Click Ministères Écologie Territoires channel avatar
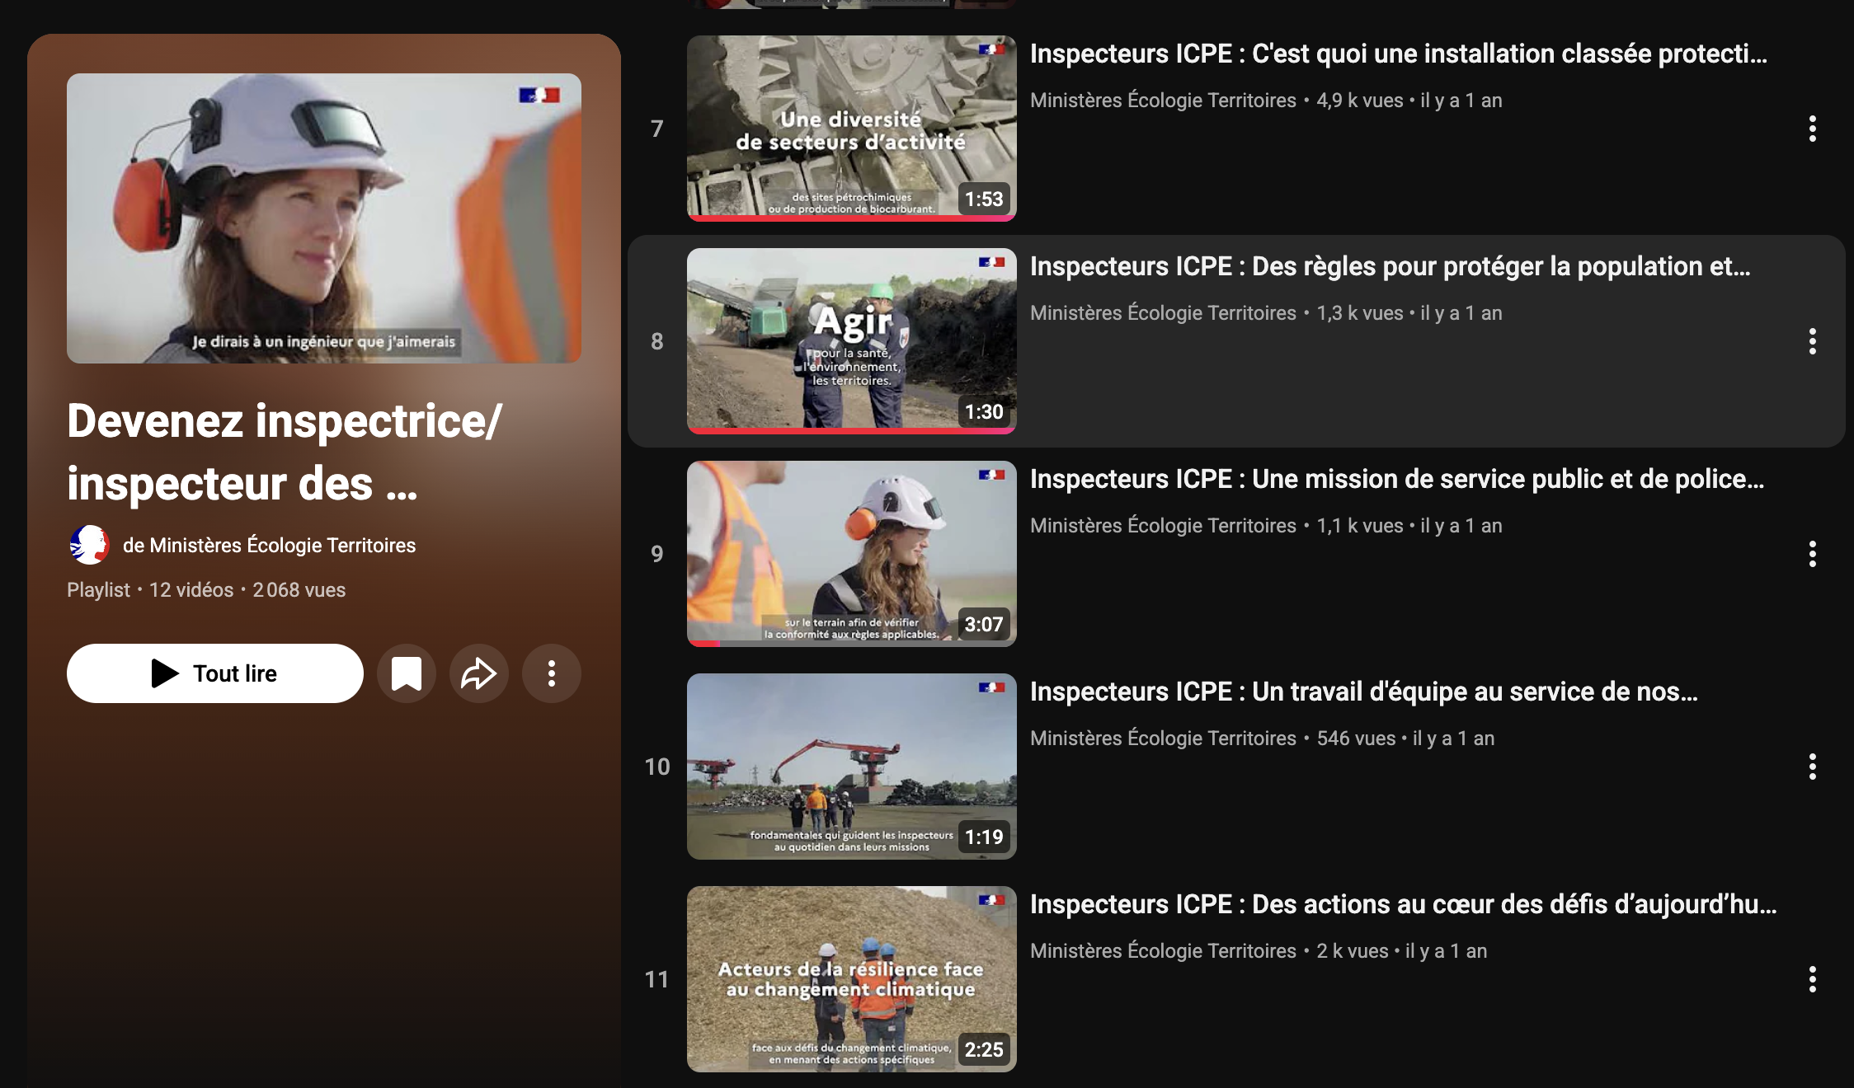The image size is (1854, 1088). tap(89, 545)
